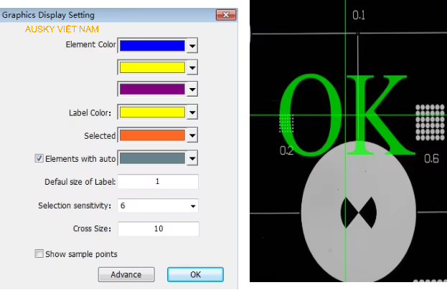Confirm settings with the OK button
Image resolution: width=447 pixels, height=290 pixels.
(195, 274)
